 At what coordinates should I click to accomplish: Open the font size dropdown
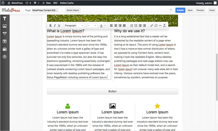92,26
